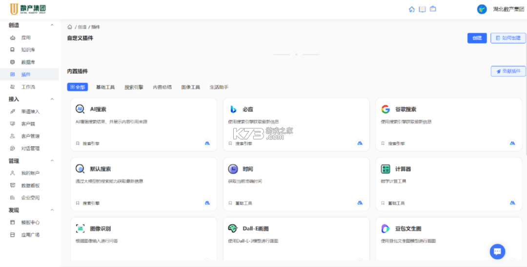Click the home icon in top header
Screen dimensions: 527x267
coord(412,9)
